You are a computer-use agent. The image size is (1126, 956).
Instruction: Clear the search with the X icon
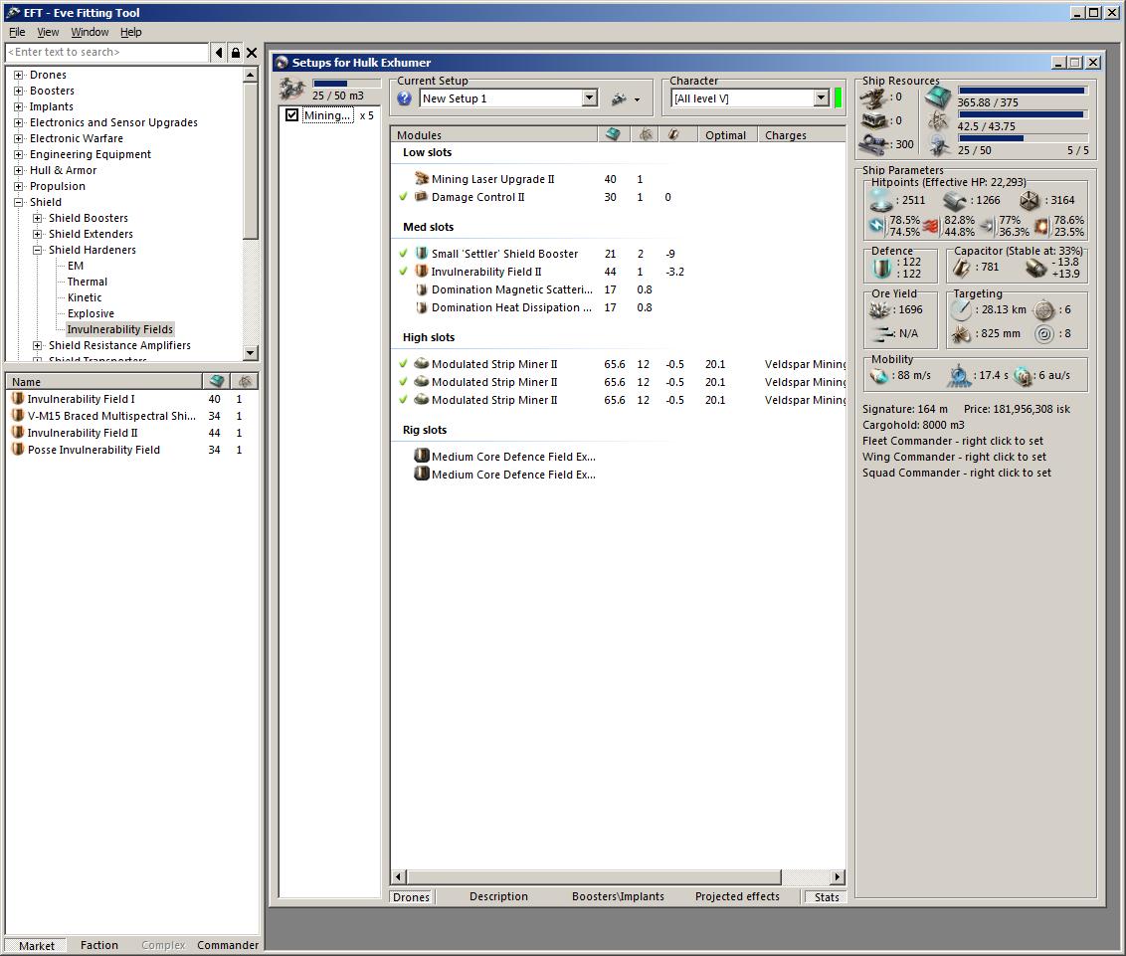coord(252,53)
